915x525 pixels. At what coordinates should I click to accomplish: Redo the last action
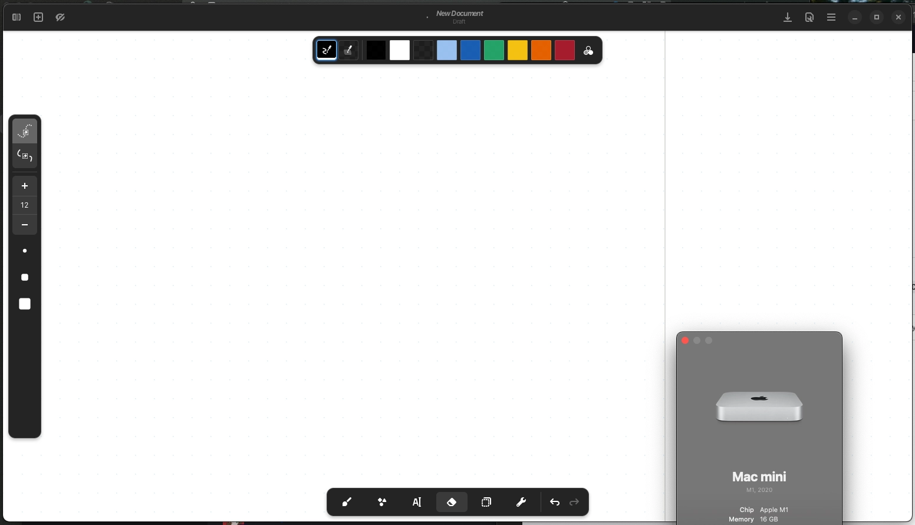573,503
